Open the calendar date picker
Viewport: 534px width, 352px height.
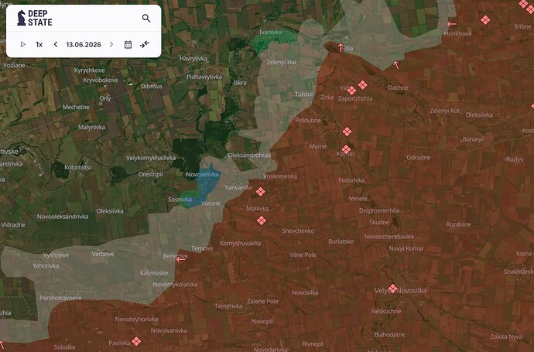tap(128, 44)
